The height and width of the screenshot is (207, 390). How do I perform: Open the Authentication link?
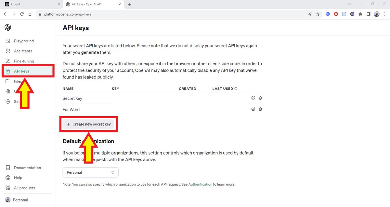click(x=200, y=184)
